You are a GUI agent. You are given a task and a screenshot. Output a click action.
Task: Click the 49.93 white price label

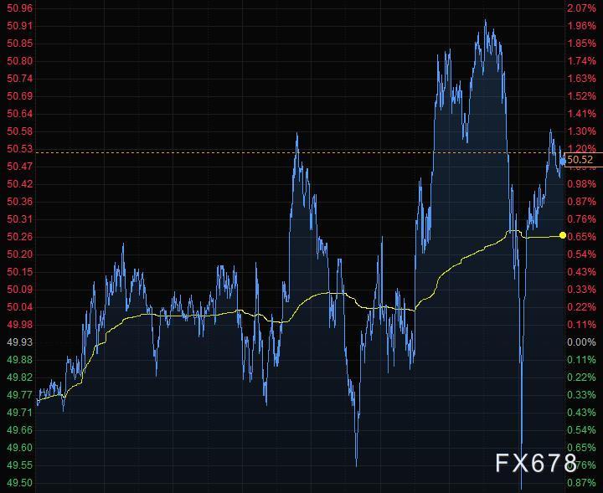pos(19,342)
